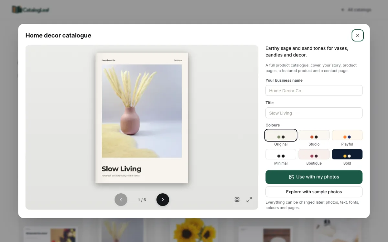Click Use with my photos button

tap(314, 177)
